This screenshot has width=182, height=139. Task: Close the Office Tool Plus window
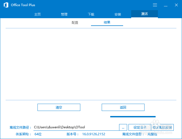click(x=176, y=5)
